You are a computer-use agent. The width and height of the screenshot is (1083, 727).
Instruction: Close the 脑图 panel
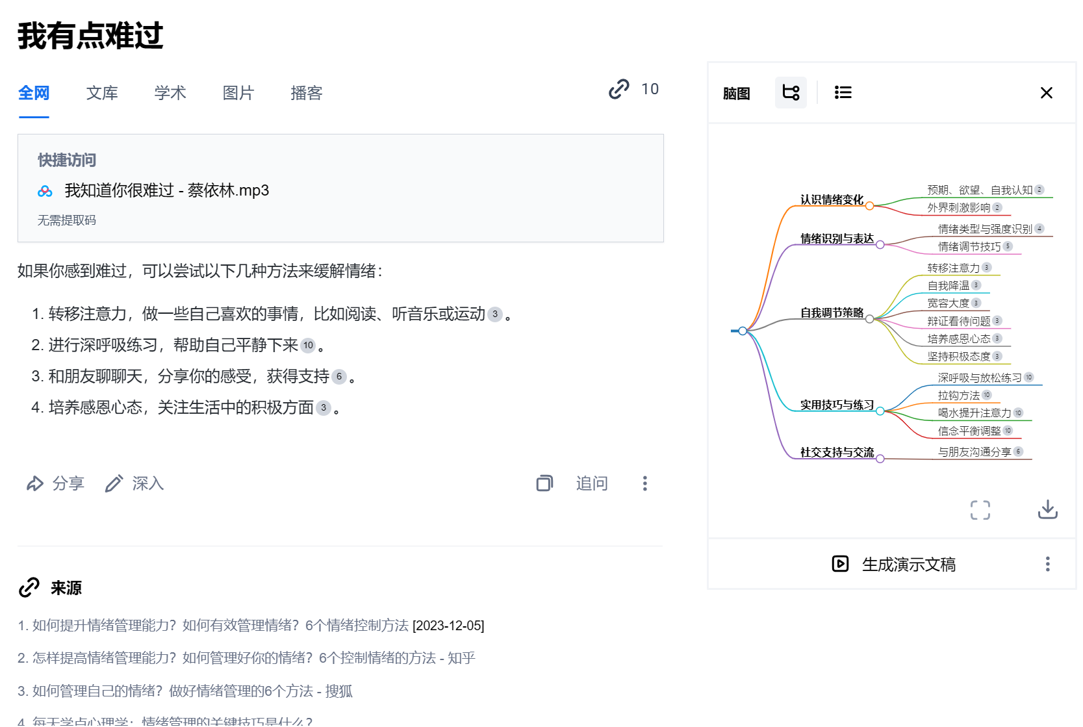pos(1046,93)
